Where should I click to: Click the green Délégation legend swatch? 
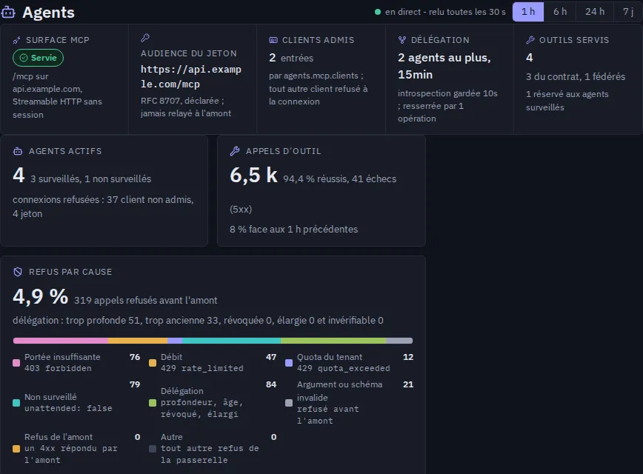pos(153,403)
